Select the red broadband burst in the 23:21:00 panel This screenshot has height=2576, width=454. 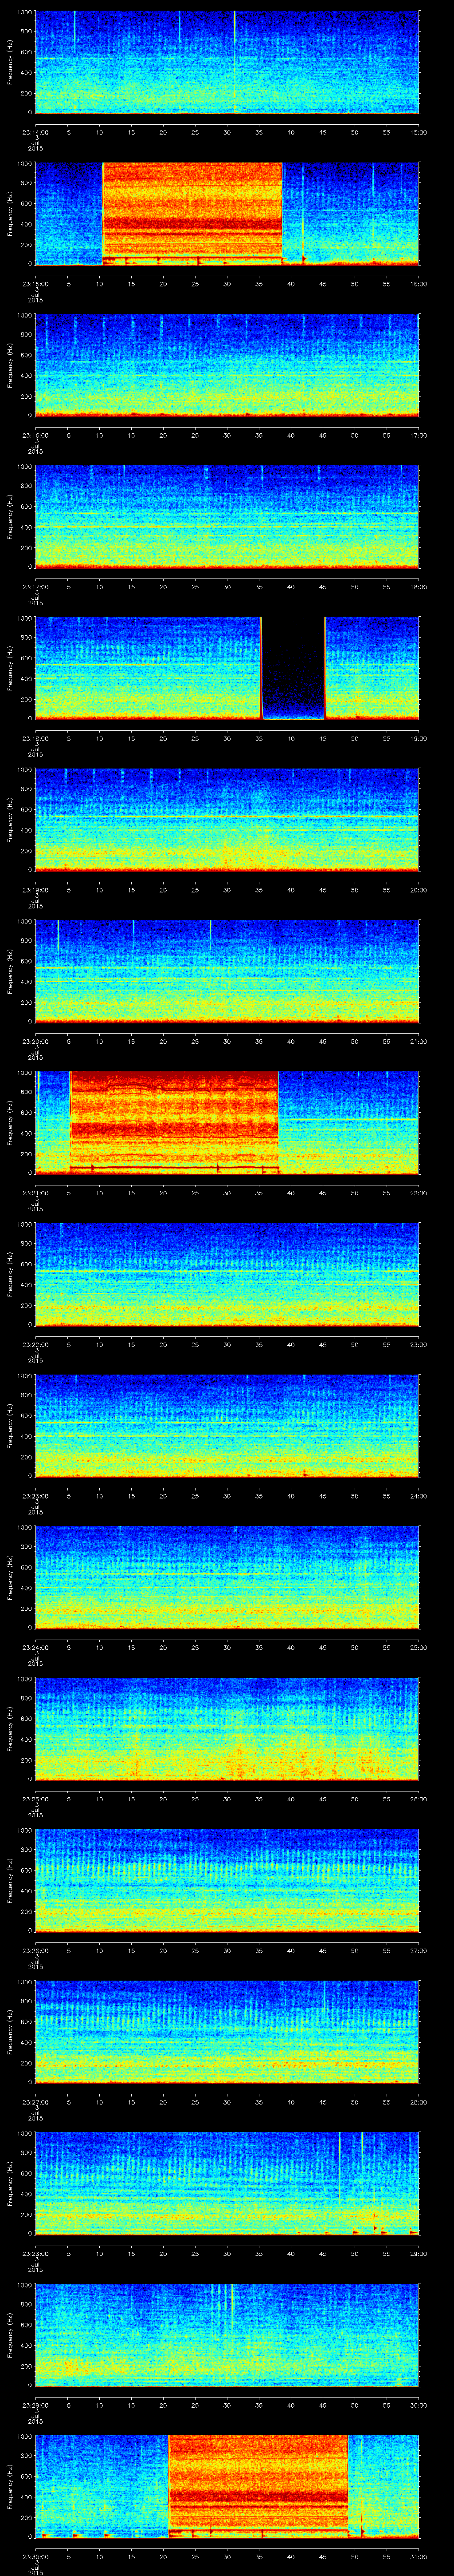coord(174,1123)
